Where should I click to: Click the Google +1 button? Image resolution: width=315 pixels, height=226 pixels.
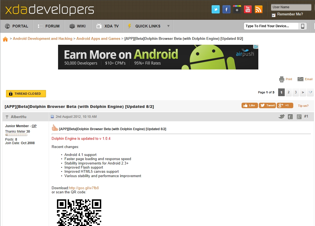[x=285, y=105]
